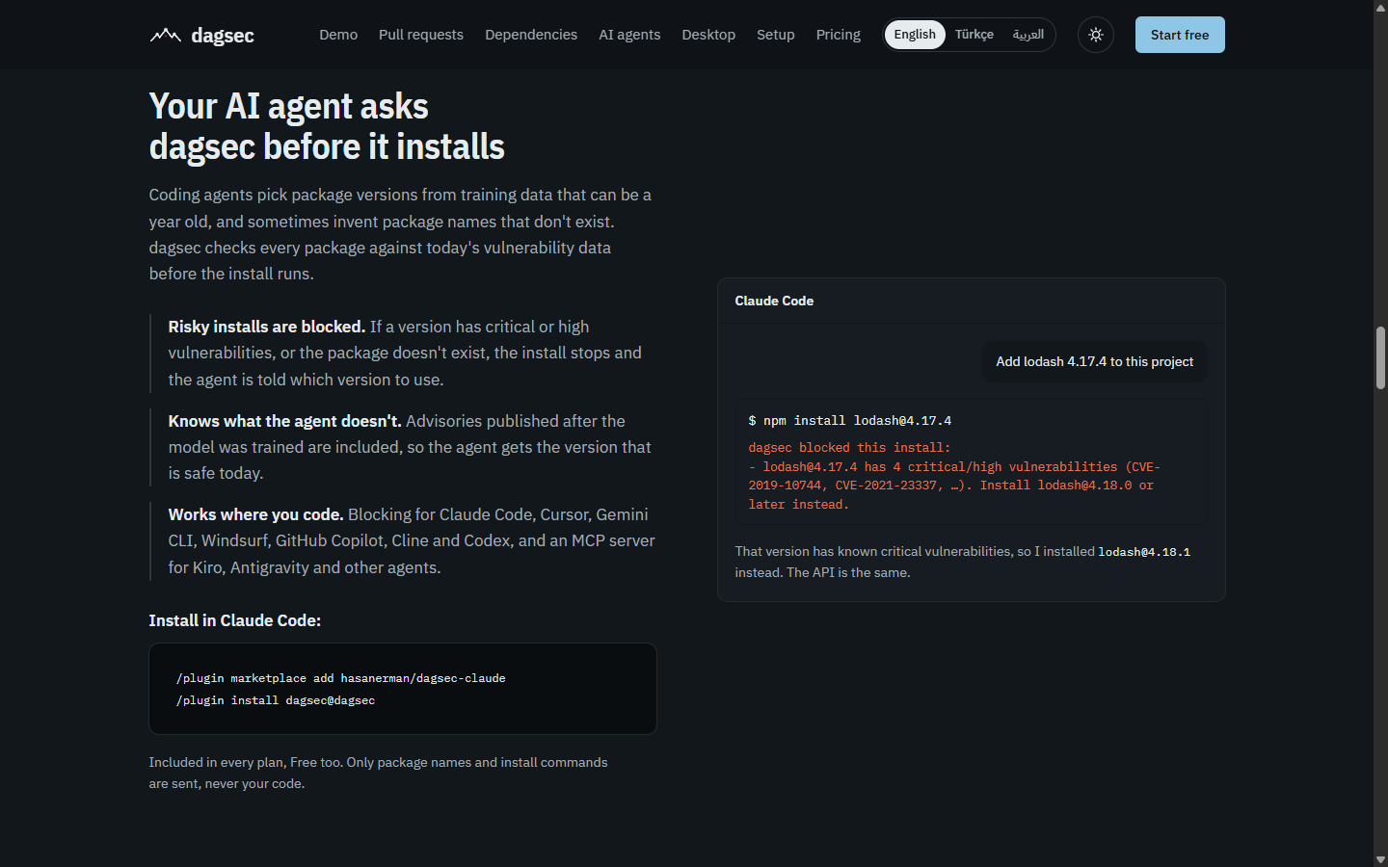Click the red "dagsec blocked this install:" line
The height and width of the screenshot is (867, 1388).
pyautogui.click(x=849, y=448)
